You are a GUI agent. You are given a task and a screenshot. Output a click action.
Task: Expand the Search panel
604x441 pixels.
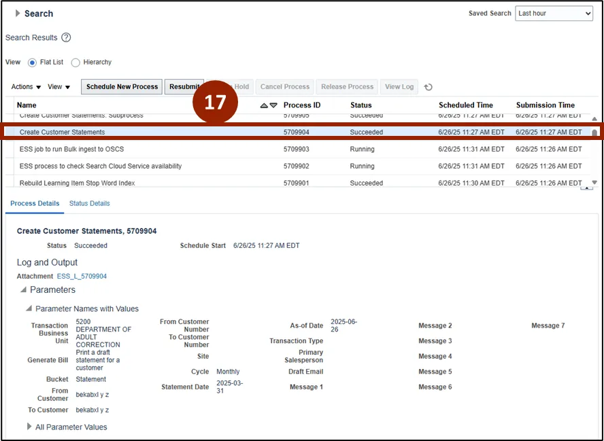click(x=18, y=14)
